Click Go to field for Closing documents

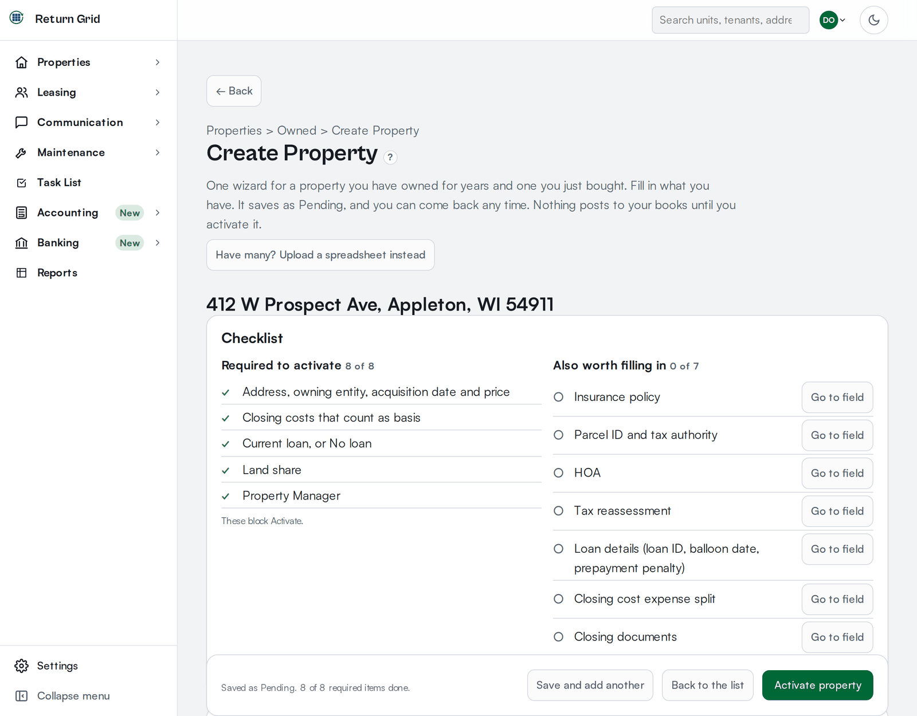pyautogui.click(x=837, y=637)
